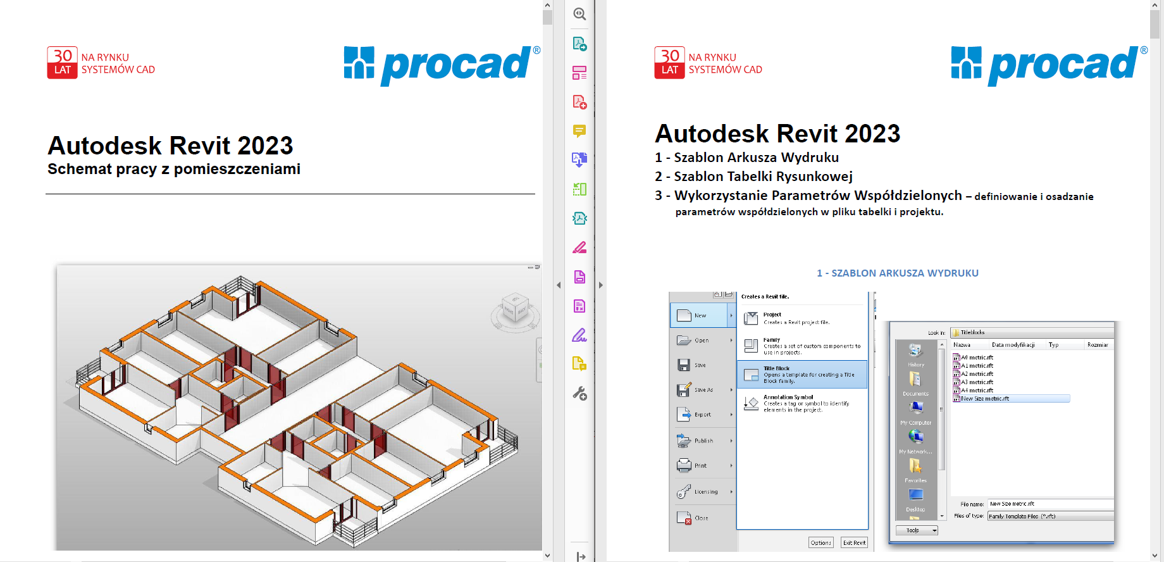Viewport: 1164px width, 562px height.
Task: Open the blue Combine Files tool
Action: pyautogui.click(x=579, y=159)
